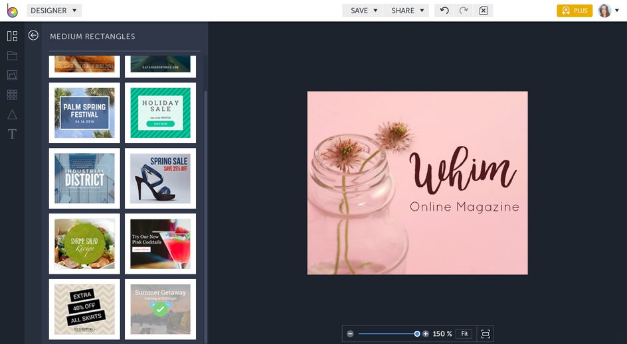Expand the profile avatar menu
The height and width of the screenshot is (344, 627).
point(608,11)
